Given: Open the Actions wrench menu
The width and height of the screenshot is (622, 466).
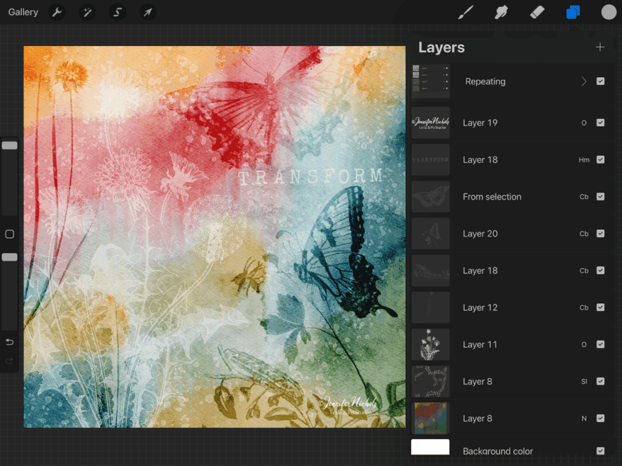Looking at the screenshot, I should 57,12.
